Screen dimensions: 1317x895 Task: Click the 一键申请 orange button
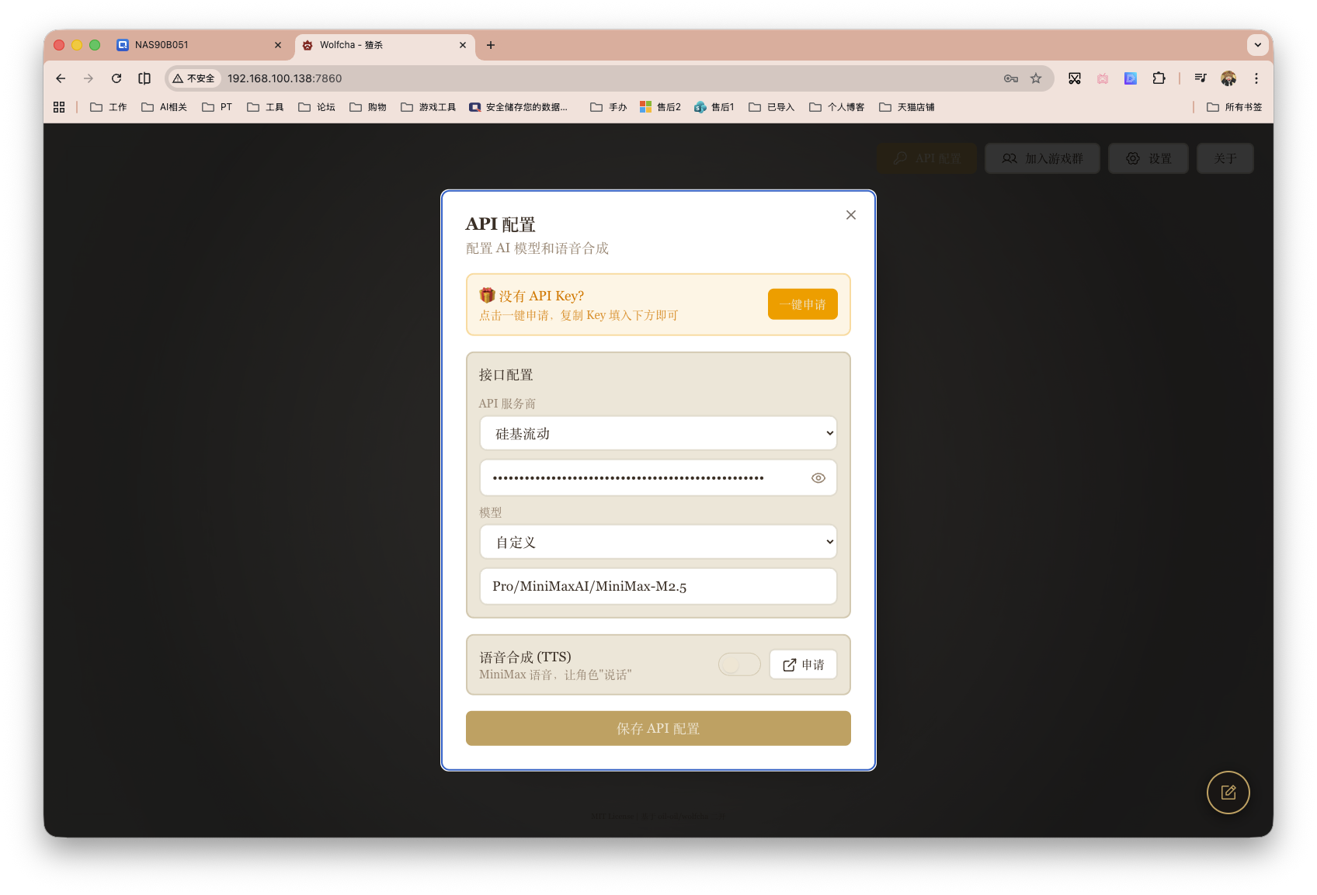click(x=802, y=304)
